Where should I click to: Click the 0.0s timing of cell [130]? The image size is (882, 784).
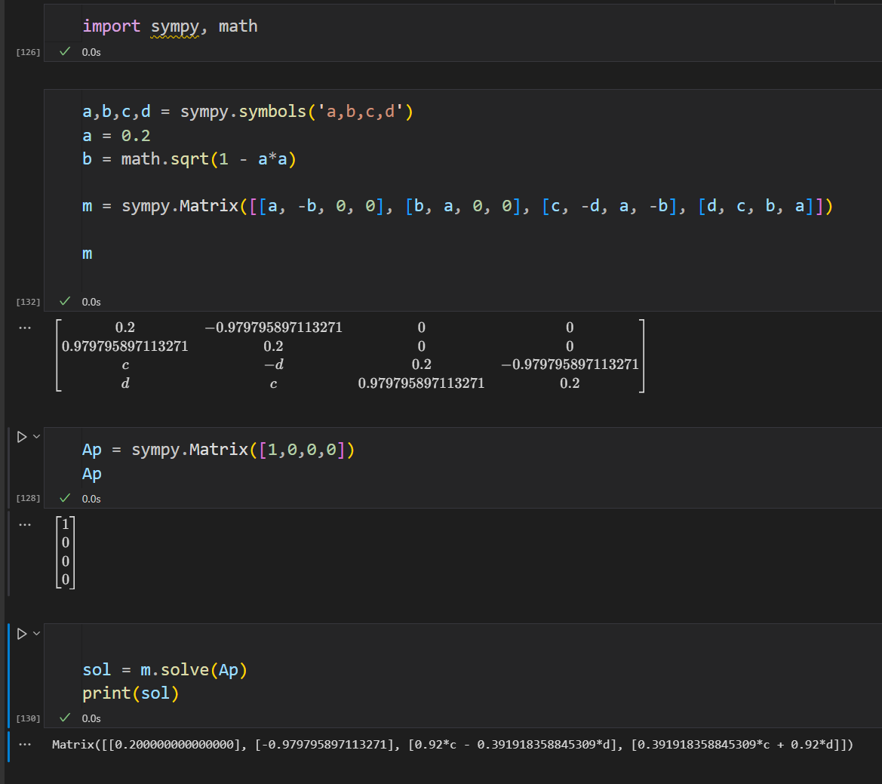point(91,718)
